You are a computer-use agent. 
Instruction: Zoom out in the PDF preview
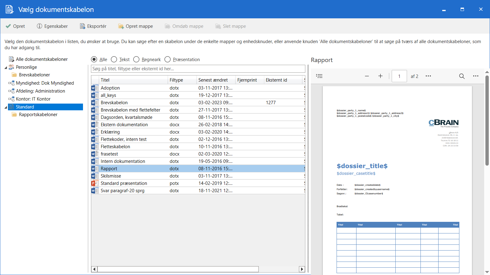click(x=367, y=76)
